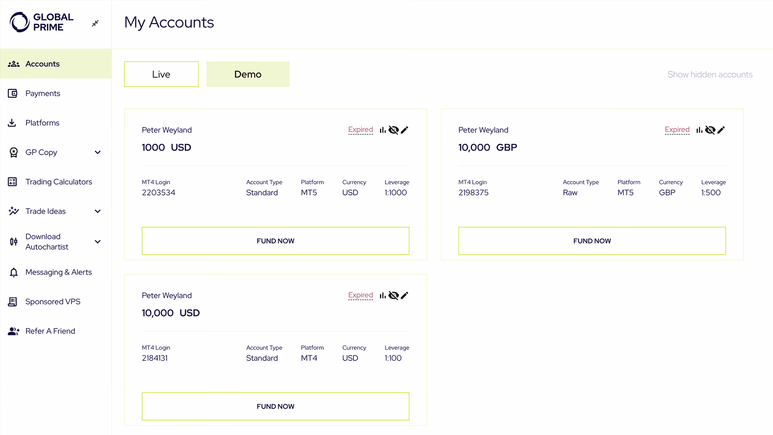Collapse the sidebar with the shrink arrows icon
Viewport: 773px width, 435px height.
(95, 23)
